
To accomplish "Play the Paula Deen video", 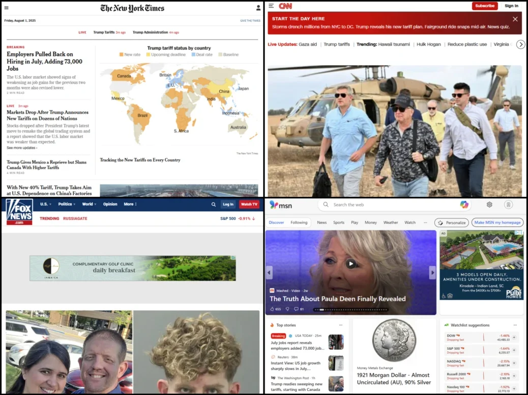I will pyautogui.click(x=351, y=264).
